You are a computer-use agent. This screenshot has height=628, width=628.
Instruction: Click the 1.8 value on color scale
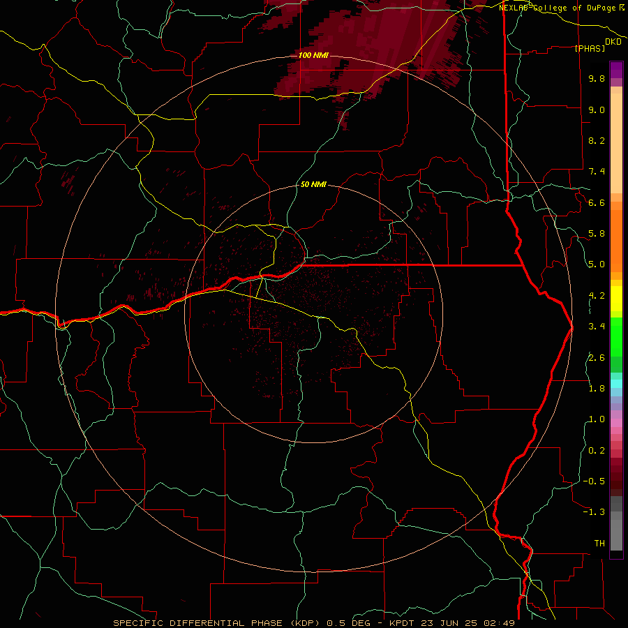(x=597, y=389)
